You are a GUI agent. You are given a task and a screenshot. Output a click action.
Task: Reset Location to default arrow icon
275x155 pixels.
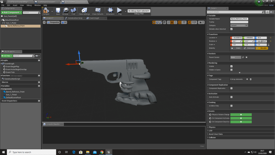point(270,38)
